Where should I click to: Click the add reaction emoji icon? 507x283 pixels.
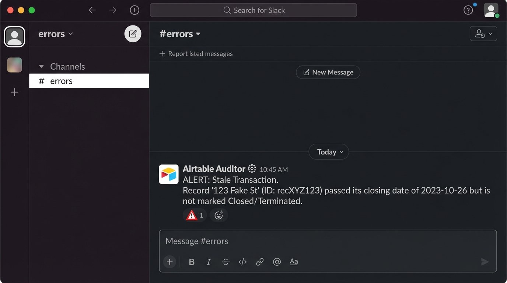tap(219, 215)
